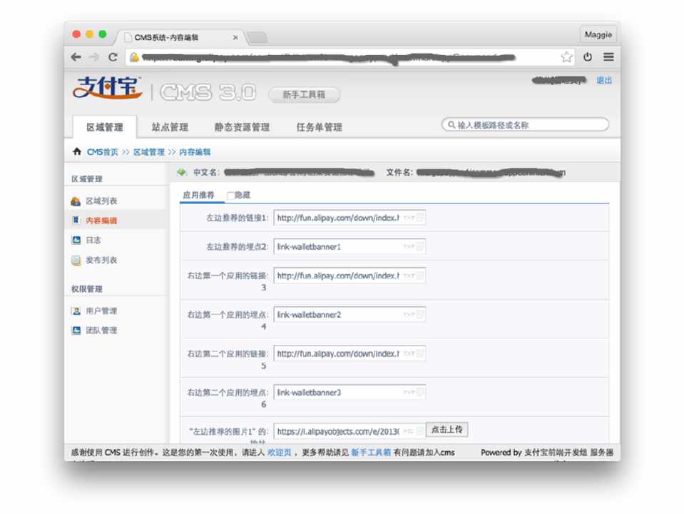
Task: Select the 任务单管理 tab
Action: click(319, 127)
